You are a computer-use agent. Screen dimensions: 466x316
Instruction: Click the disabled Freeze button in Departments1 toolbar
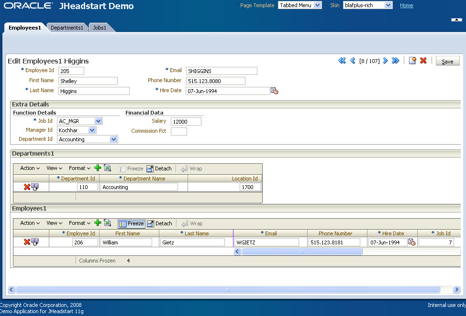[131, 169]
